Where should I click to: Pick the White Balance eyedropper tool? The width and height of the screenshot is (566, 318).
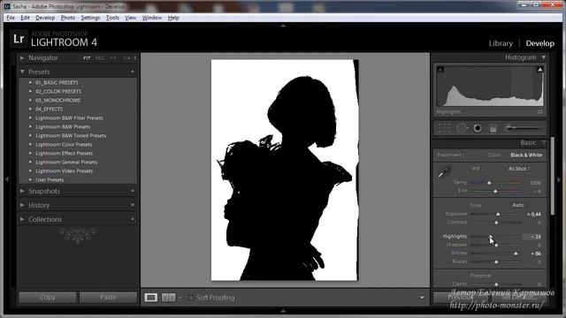(444, 171)
